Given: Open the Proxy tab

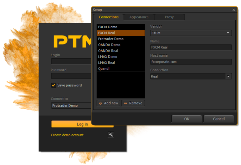Looking at the screenshot, I should [169, 17].
